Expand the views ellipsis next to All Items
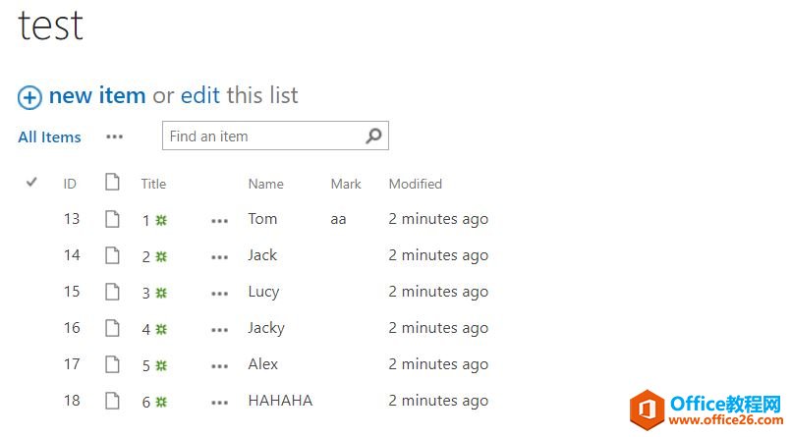 pyautogui.click(x=115, y=137)
